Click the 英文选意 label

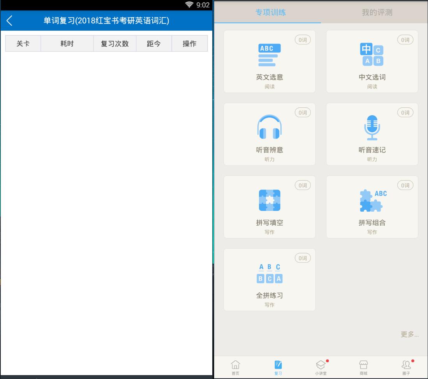click(269, 77)
